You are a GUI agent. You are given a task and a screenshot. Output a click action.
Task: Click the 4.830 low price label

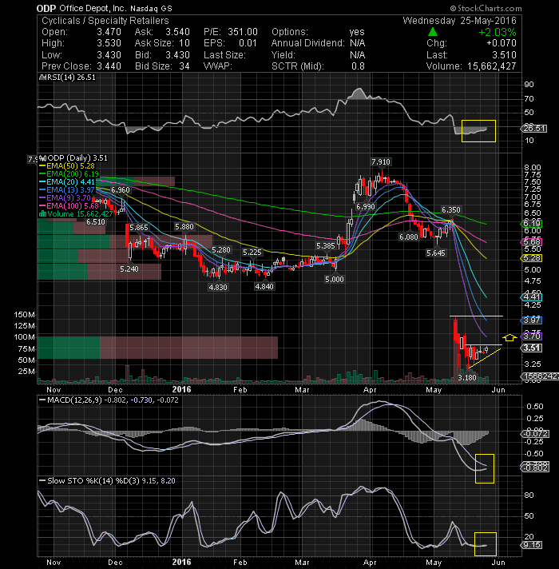[218, 287]
